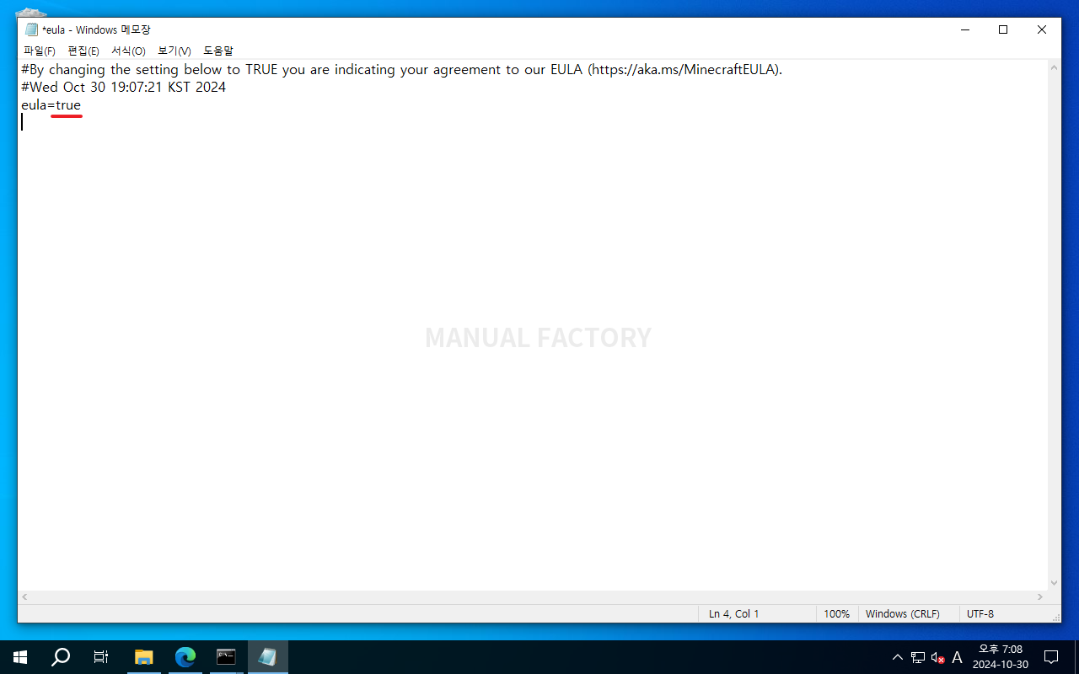Click the vertical scrollbar down arrow
The image size is (1079, 674).
click(1054, 583)
